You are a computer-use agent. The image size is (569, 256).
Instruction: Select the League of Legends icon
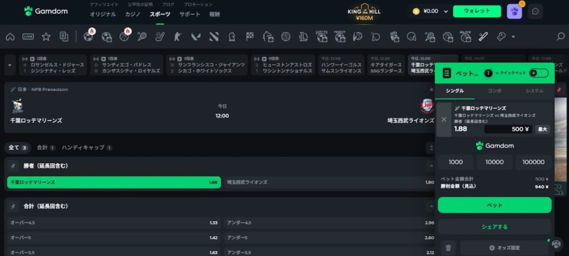(303, 37)
